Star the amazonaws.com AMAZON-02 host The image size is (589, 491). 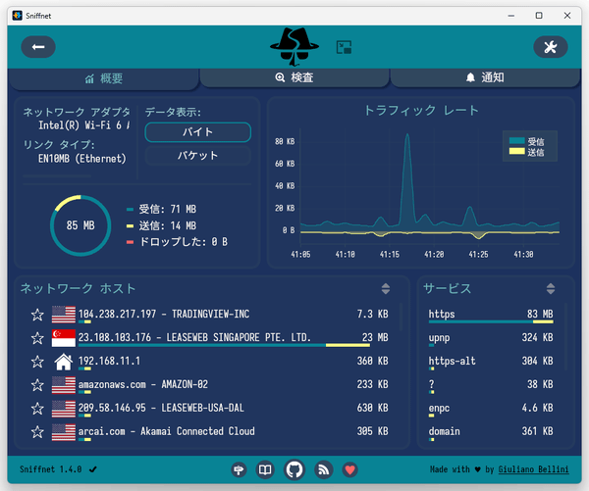(x=37, y=385)
